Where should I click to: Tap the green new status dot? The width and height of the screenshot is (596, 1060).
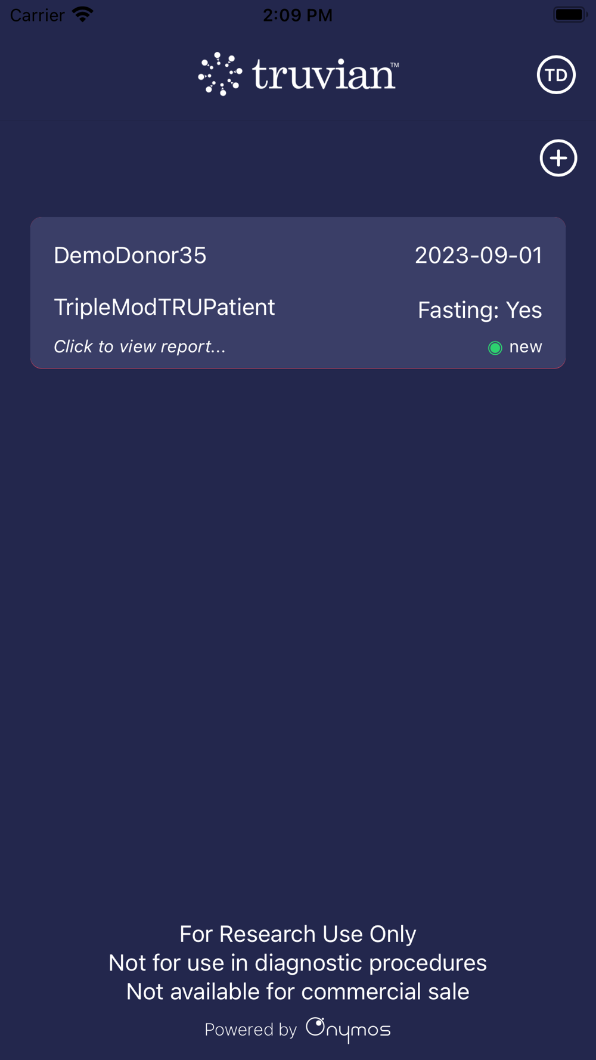495,348
